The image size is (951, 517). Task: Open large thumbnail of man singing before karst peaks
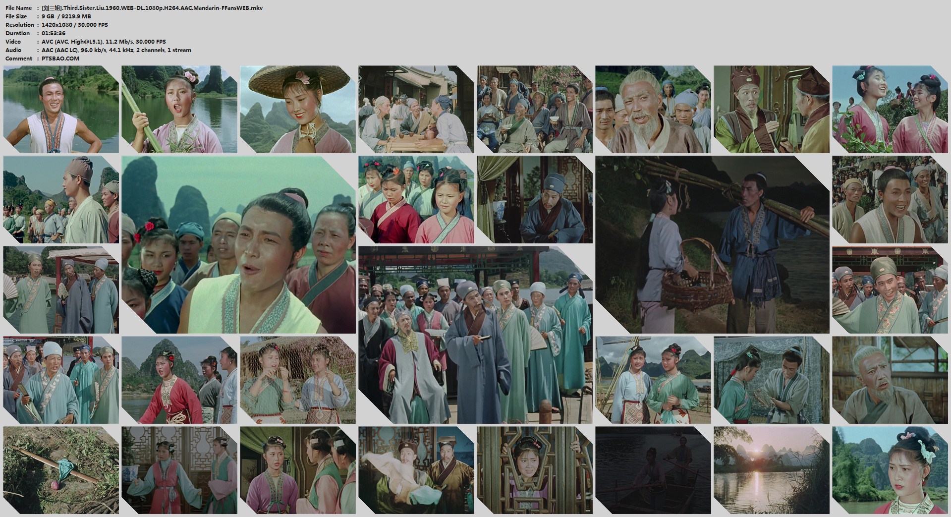[x=238, y=245]
